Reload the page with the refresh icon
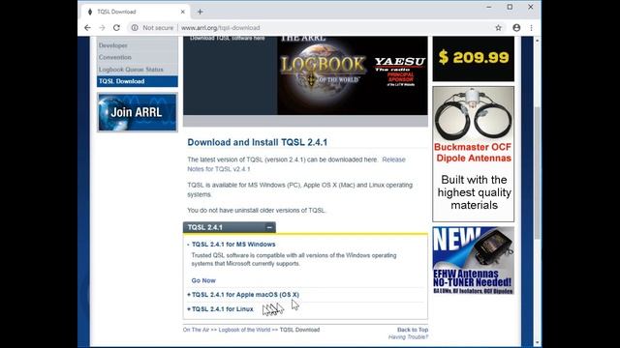The width and height of the screenshot is (620, 348). tap(116, 28)
